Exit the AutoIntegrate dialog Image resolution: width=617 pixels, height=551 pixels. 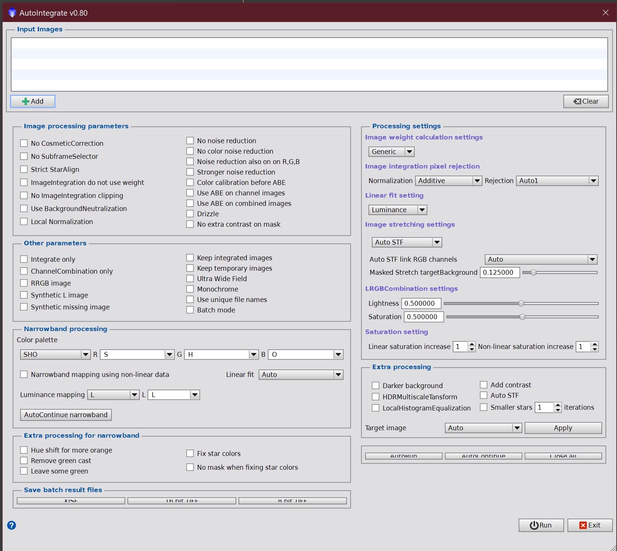[590, 525]
